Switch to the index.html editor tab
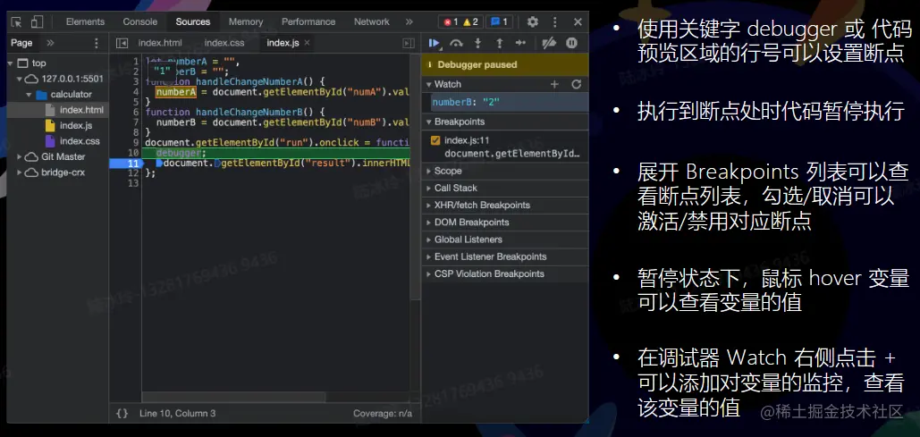Viewport: 920px width, 437px height. [160, 43]
